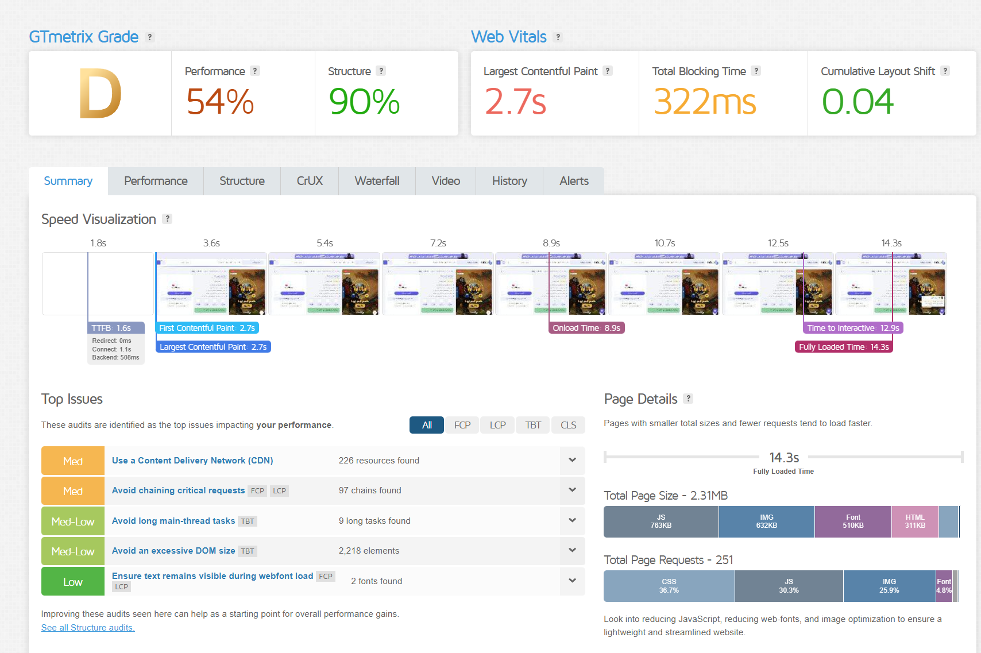
Task: Expand the long main-thread tasks row
Action: [572, 520]
